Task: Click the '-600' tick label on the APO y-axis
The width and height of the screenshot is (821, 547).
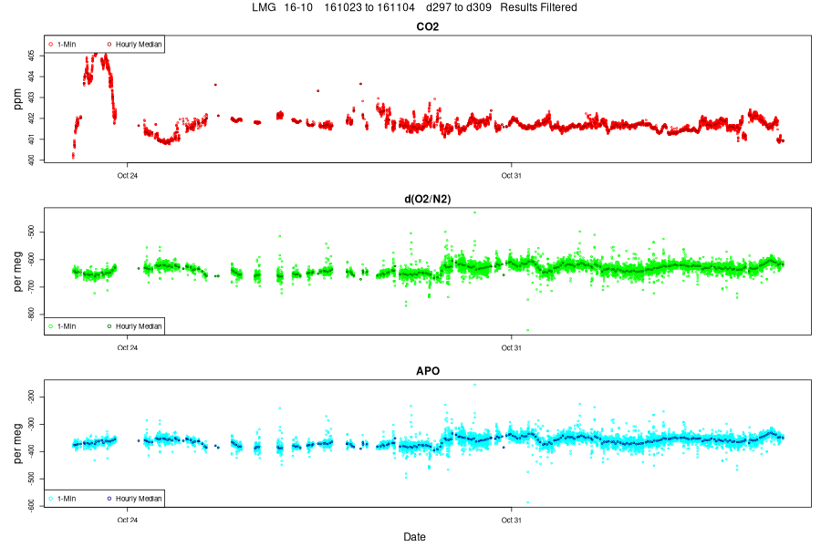Action: (32, 505)
